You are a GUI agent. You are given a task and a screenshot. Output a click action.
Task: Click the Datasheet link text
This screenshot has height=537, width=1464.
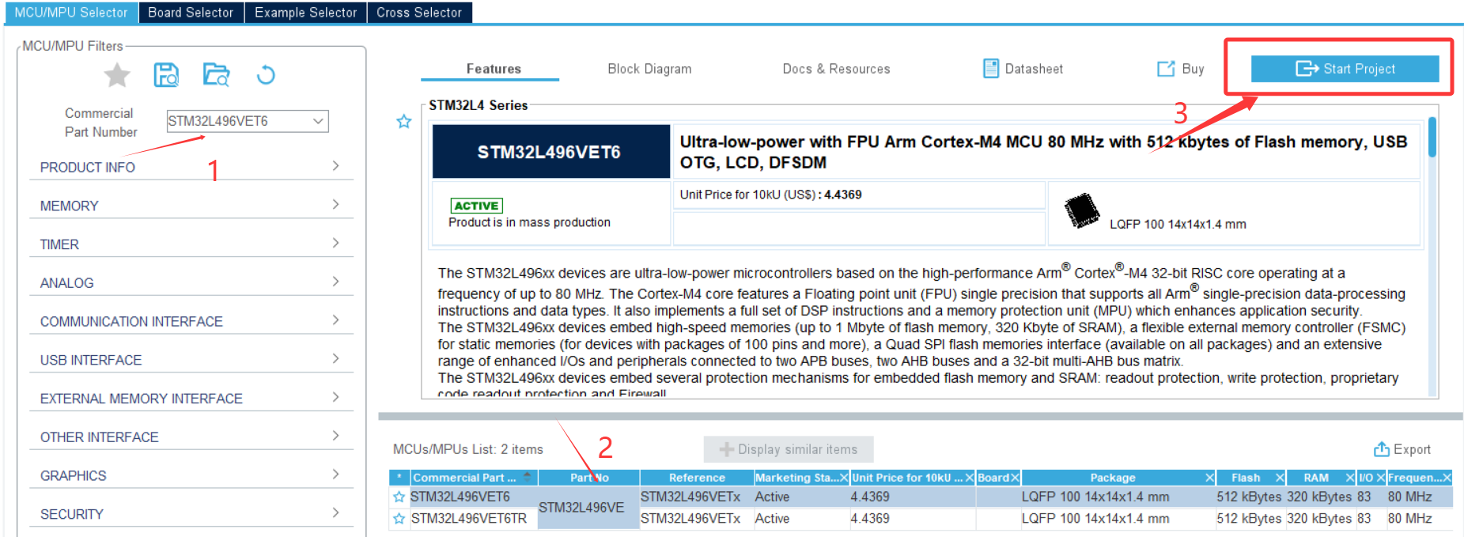point(1034,69)
